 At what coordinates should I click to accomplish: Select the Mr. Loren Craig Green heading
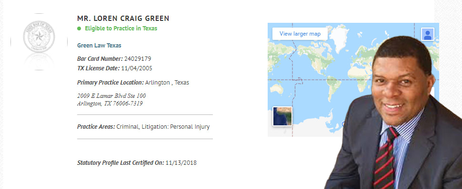(123, 19)
